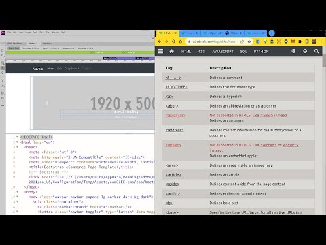Toggle the visual media queries bar
The height and width of the screenshot is (245, 326).
[x=3, y=68]
